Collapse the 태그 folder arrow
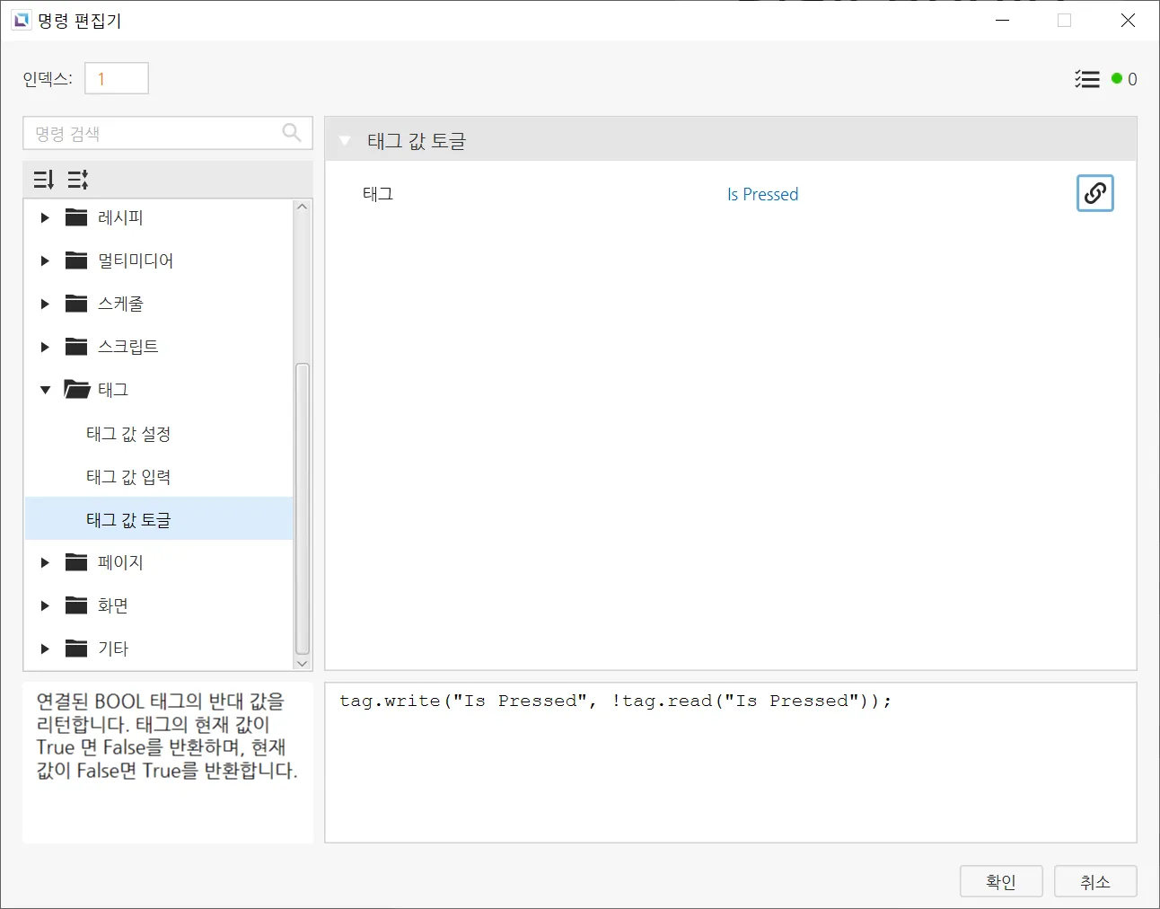The width and height of the screenshot is (1160, 909). 45,390
